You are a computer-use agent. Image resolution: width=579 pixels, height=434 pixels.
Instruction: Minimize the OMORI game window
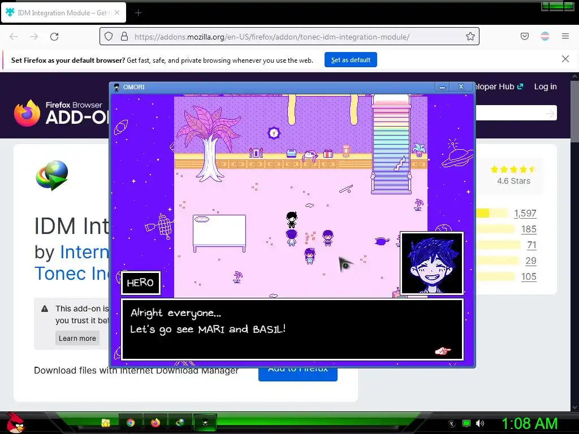(442, 86)
